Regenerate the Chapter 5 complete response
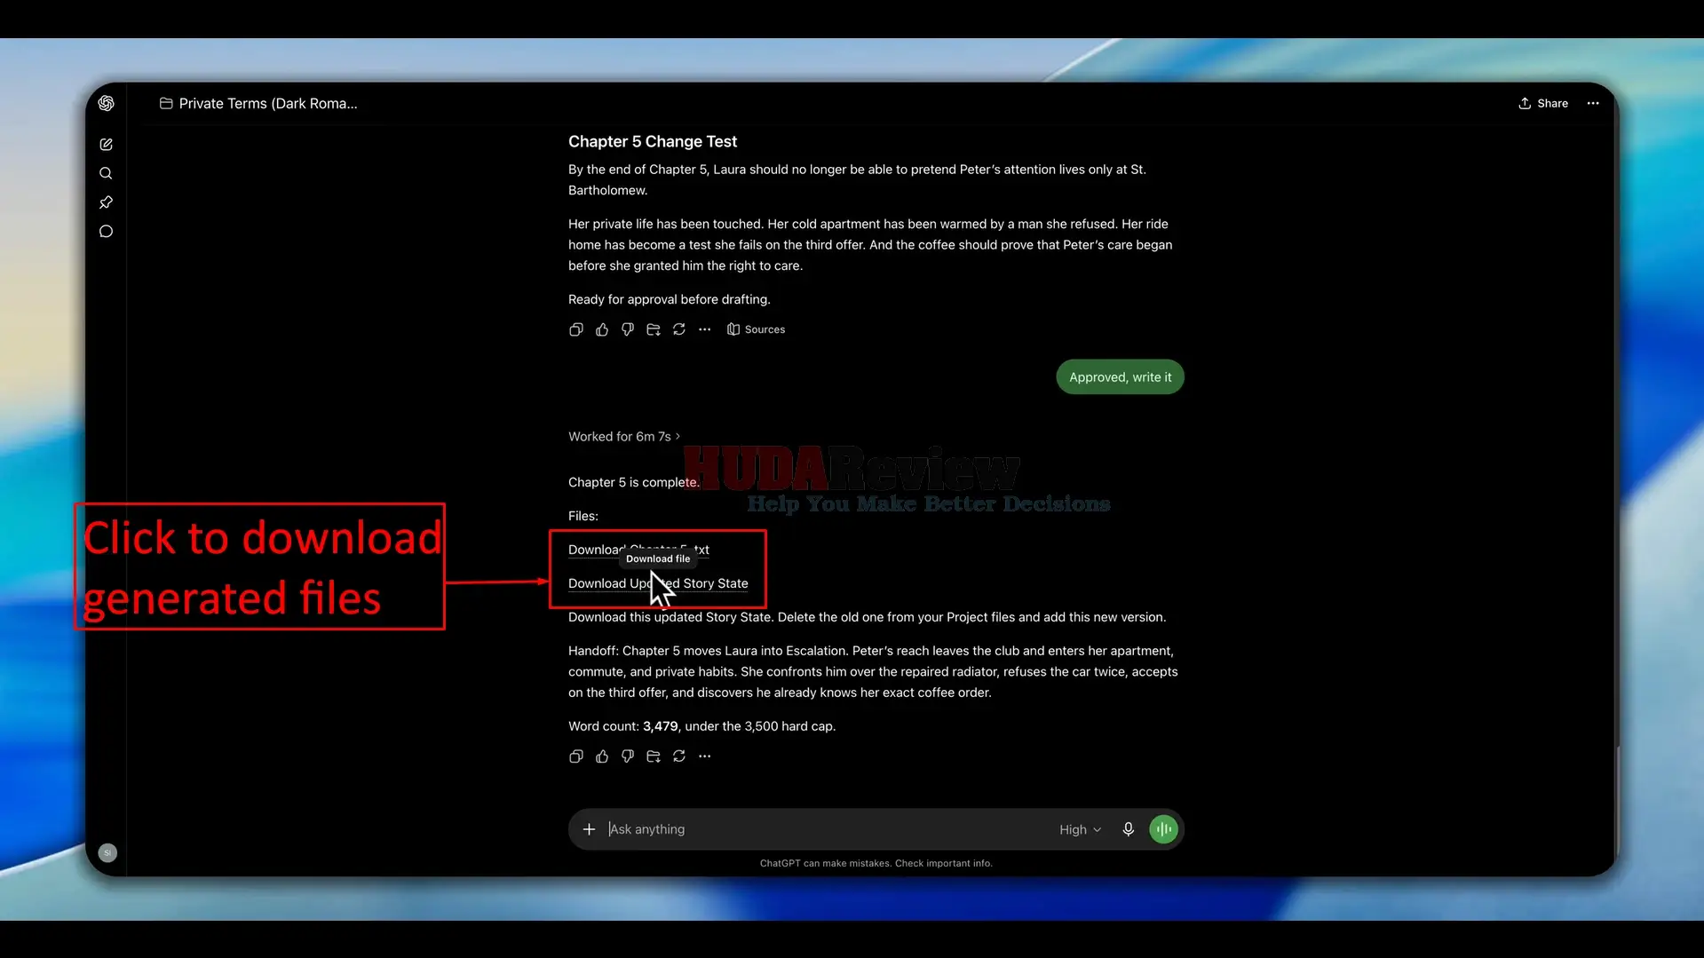1704x958 pixels. (x=679, y=756)
